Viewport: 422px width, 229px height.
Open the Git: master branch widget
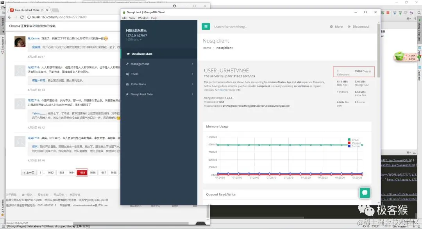[x=401, y=227]
